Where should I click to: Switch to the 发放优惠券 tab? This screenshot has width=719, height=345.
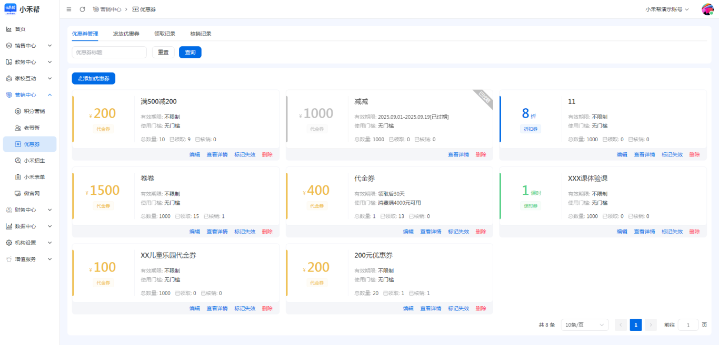[x=126, y=34]
